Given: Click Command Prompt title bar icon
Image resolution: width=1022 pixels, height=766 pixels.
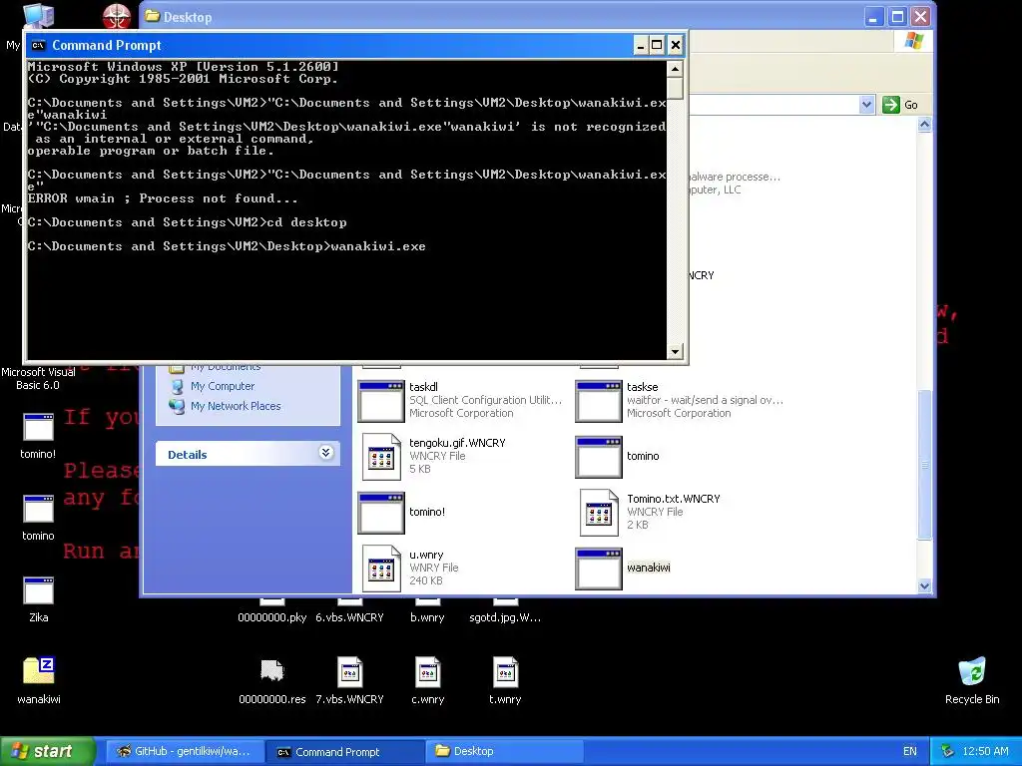Looking at the screenshot, I should (x=39, y=45).
